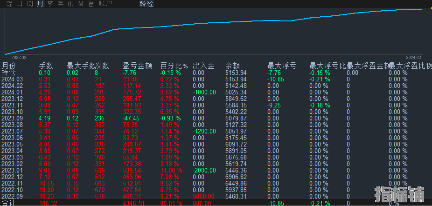Select the 2023.04 month row

pos(13,151)
